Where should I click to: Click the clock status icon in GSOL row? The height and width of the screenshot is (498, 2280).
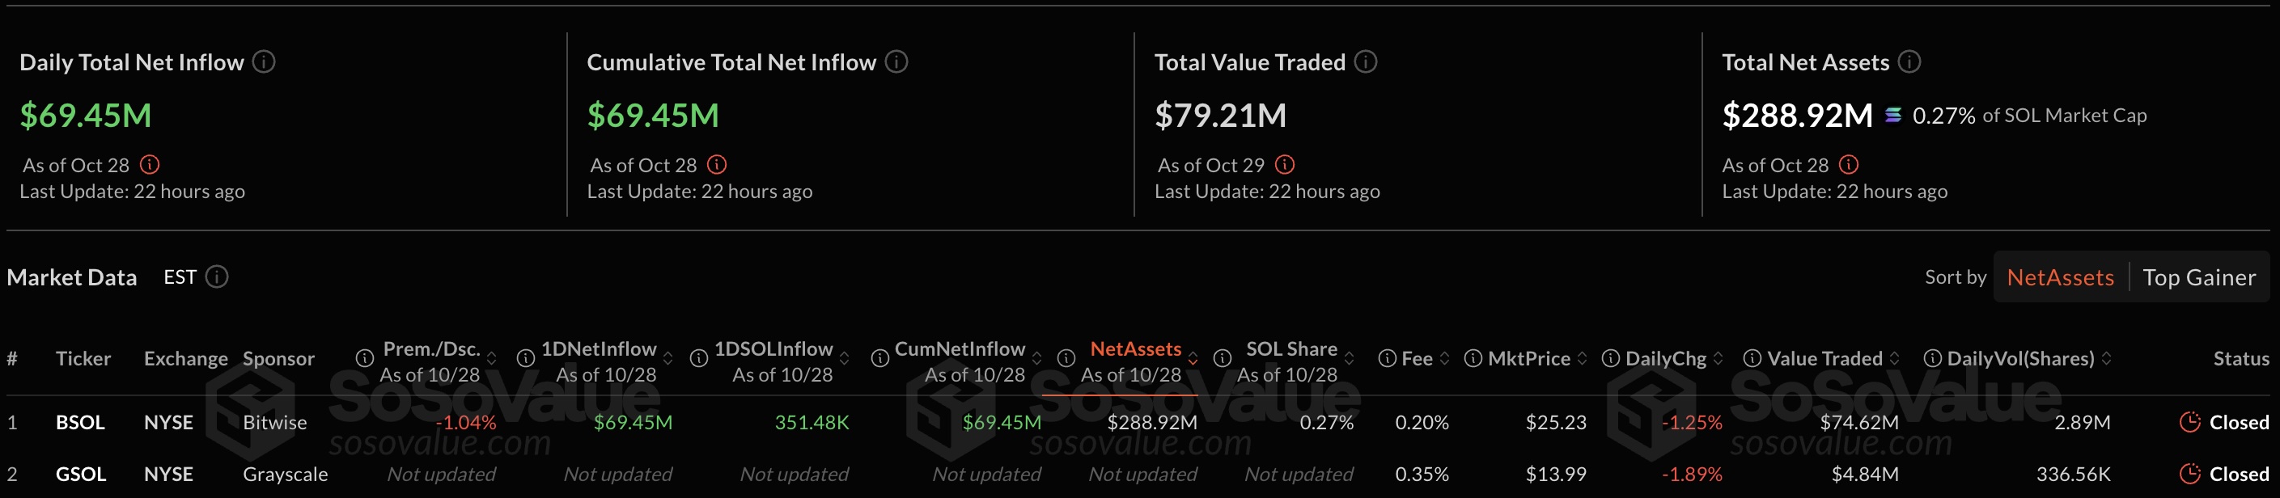click(2189, 474)
